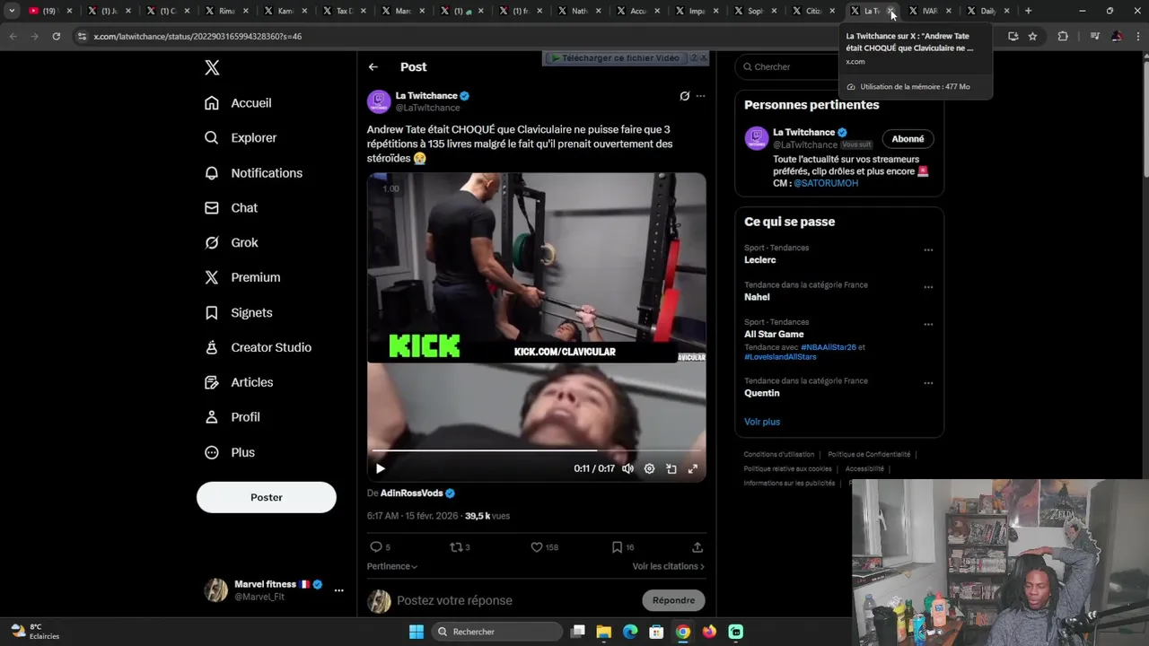The image size is (1149, 646).
Task: Open Chat in the sidebar
Action: click(x=231, y=208)
